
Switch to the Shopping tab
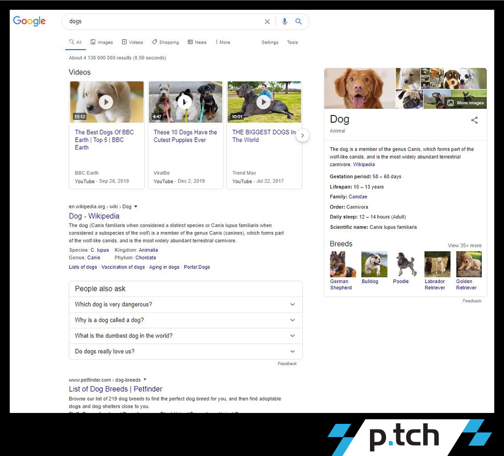pyautogui.click(x=166, y=42)
